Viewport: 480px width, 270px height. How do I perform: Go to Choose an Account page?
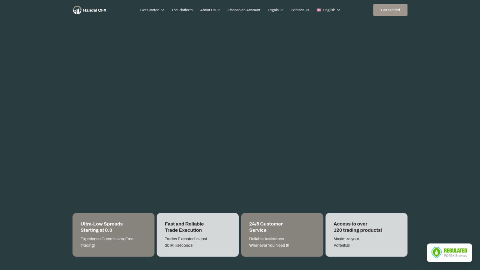244,10
